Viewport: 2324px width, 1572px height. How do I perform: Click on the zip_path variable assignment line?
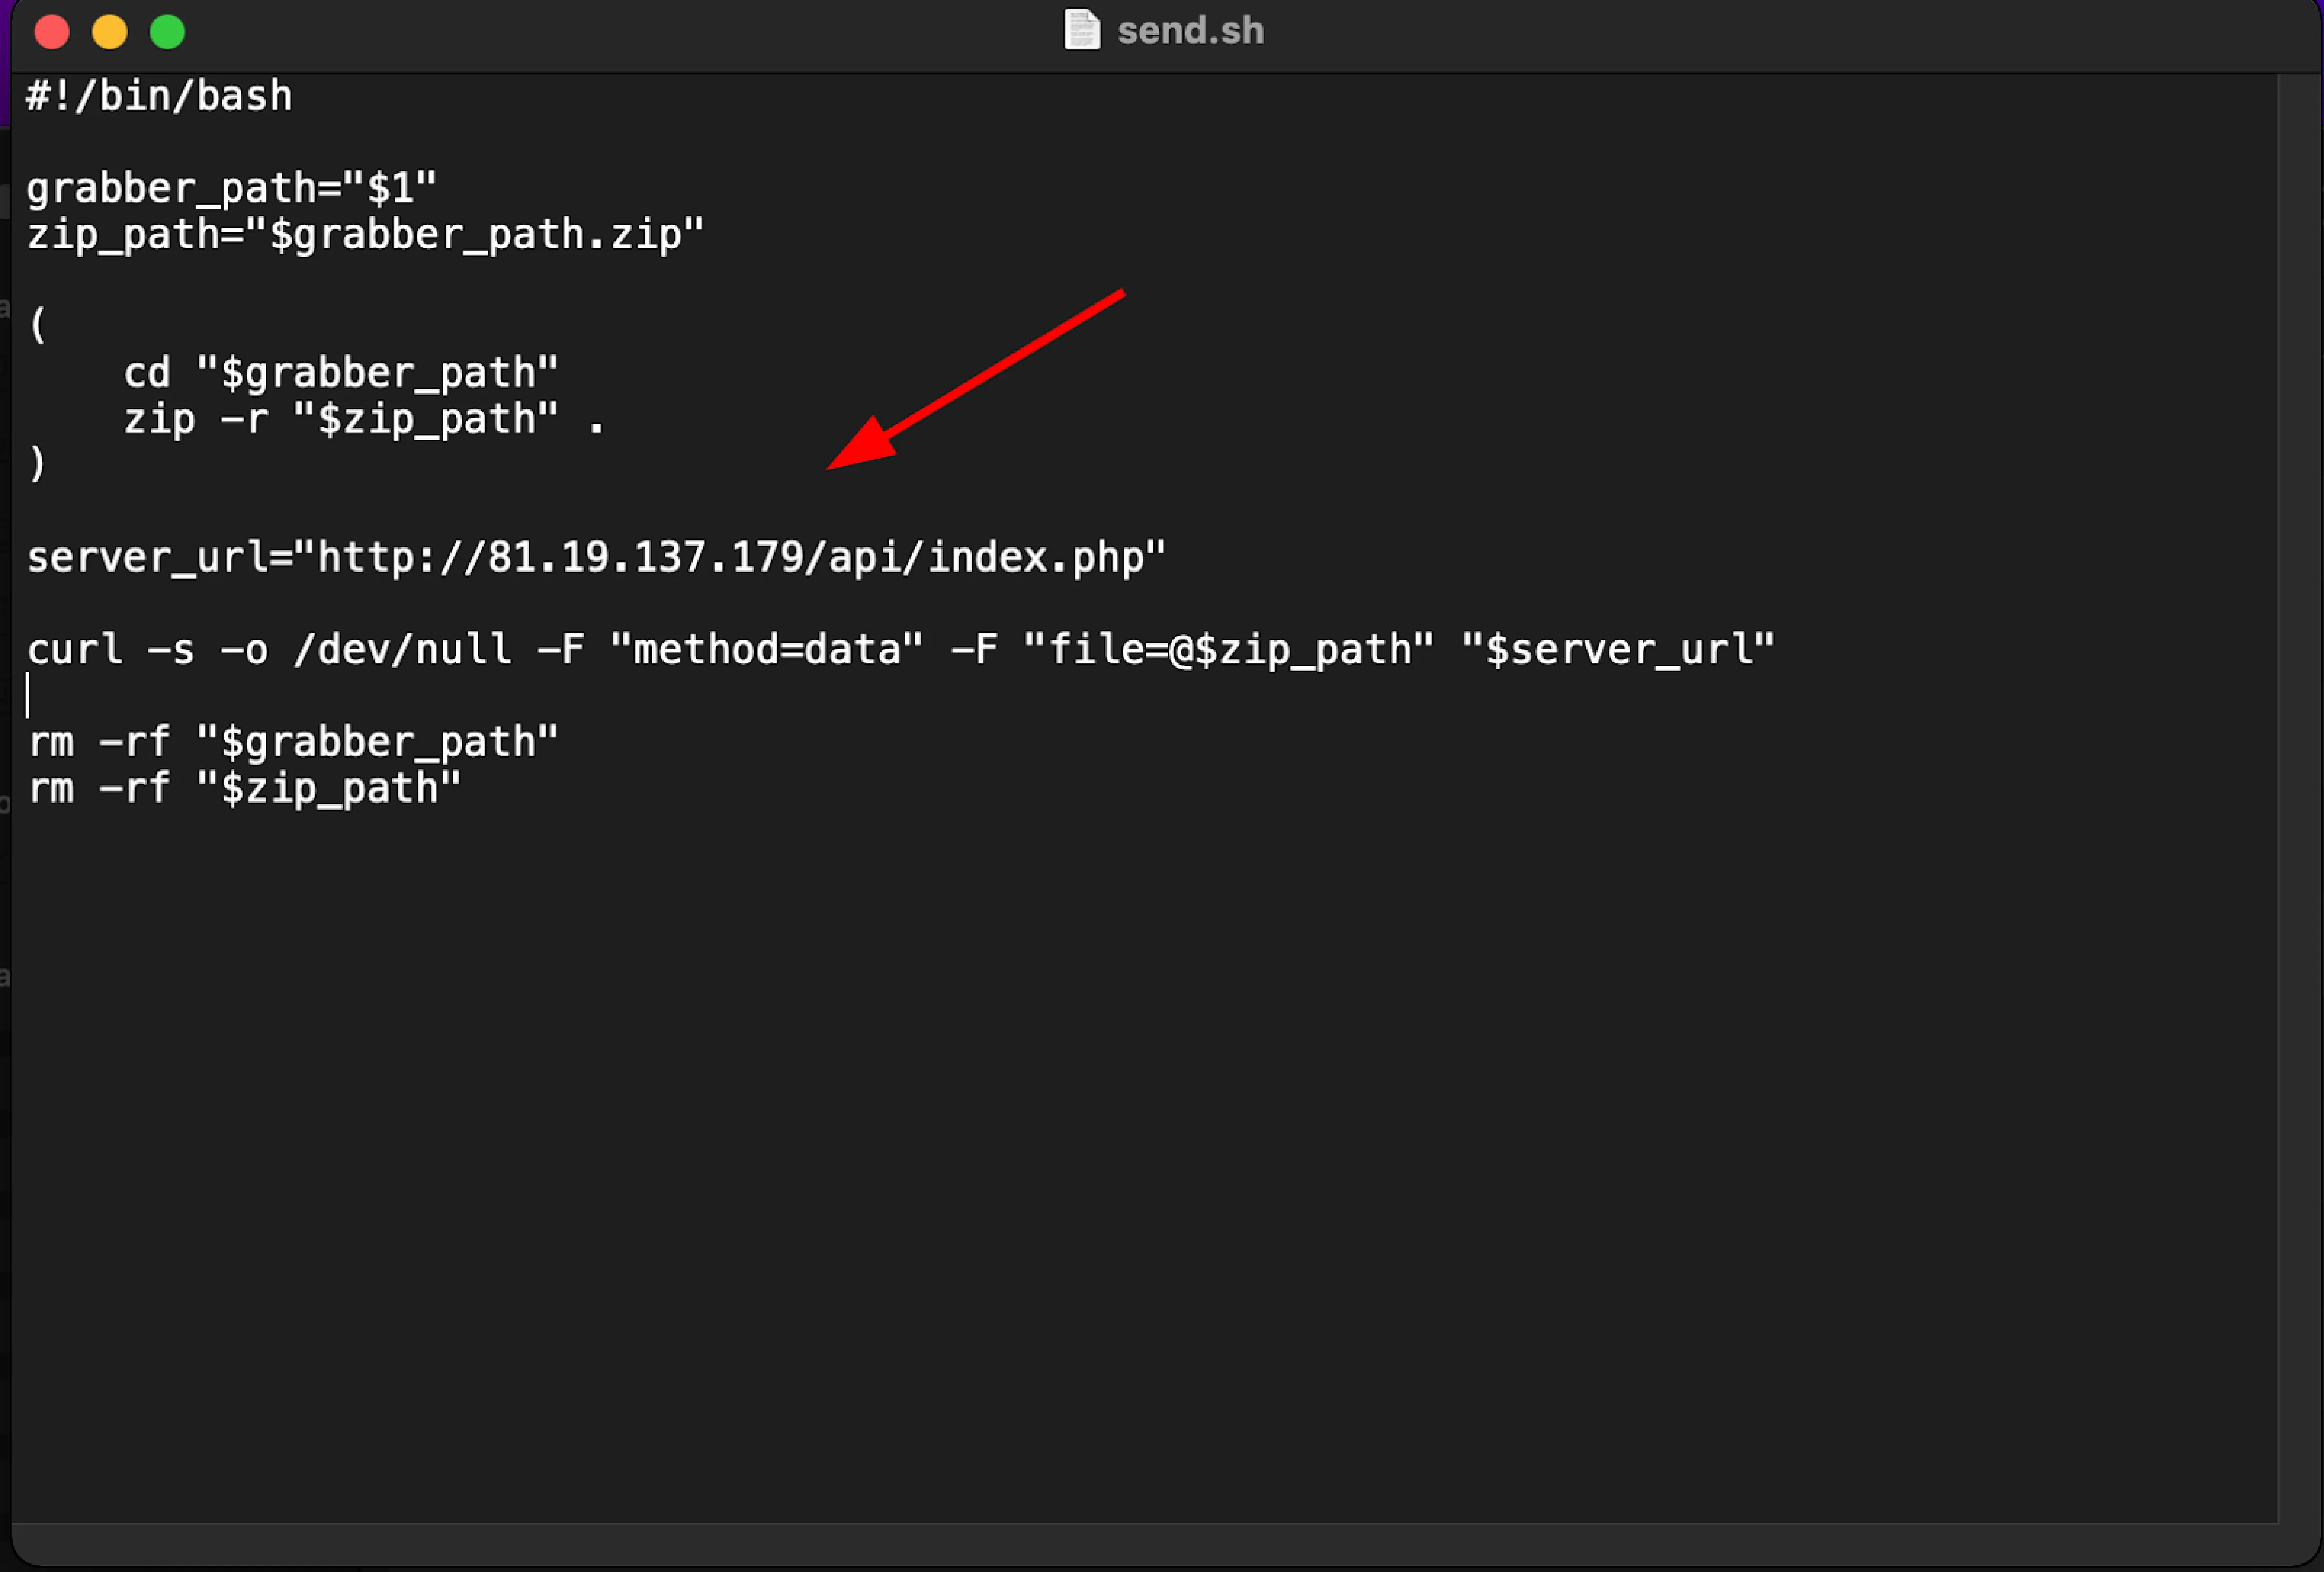pos(365,235)
